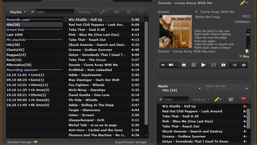Click the red X in the Hits (26) panel toolbar

coord(243,99)
